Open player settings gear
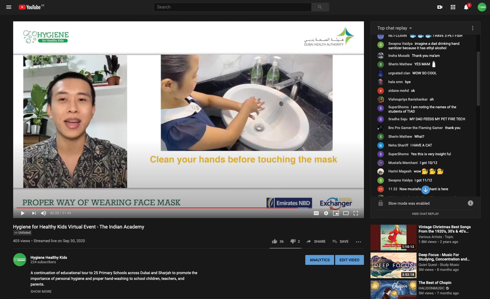The image size is (490, 299). 326,213
